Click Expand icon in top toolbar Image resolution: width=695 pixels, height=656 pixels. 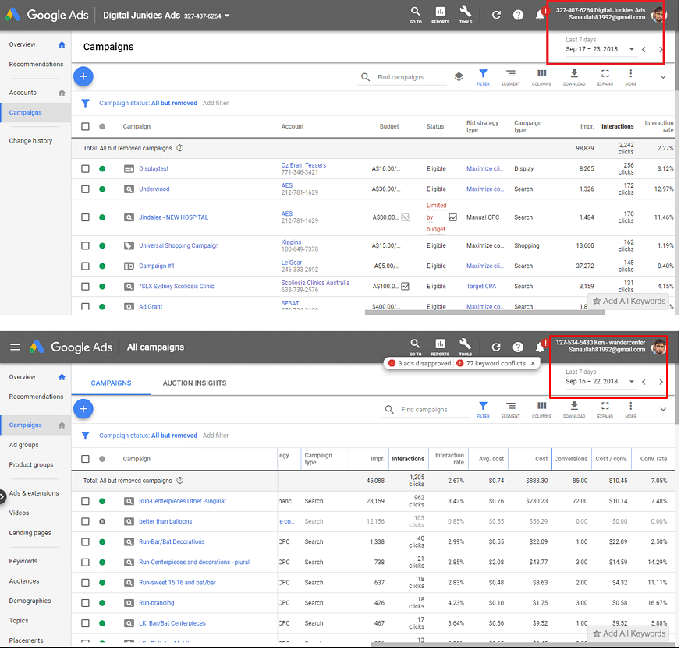click(x=605, y=77)
